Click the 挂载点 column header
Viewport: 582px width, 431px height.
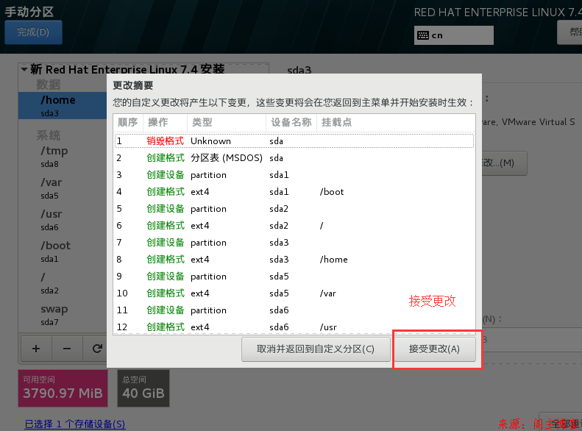[396, 122]
